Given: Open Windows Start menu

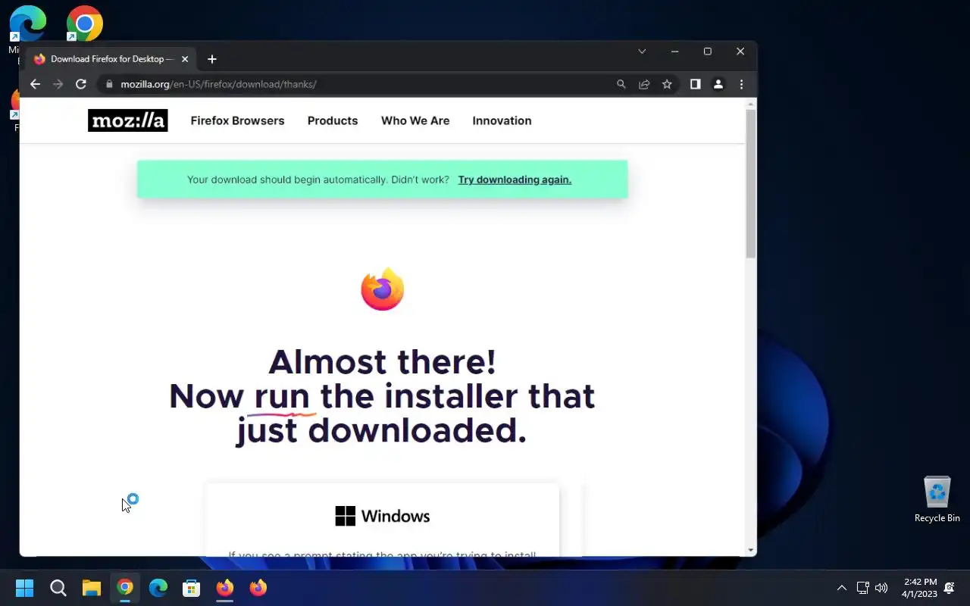Looking at the screenshot, I should (x=24, y=588).
